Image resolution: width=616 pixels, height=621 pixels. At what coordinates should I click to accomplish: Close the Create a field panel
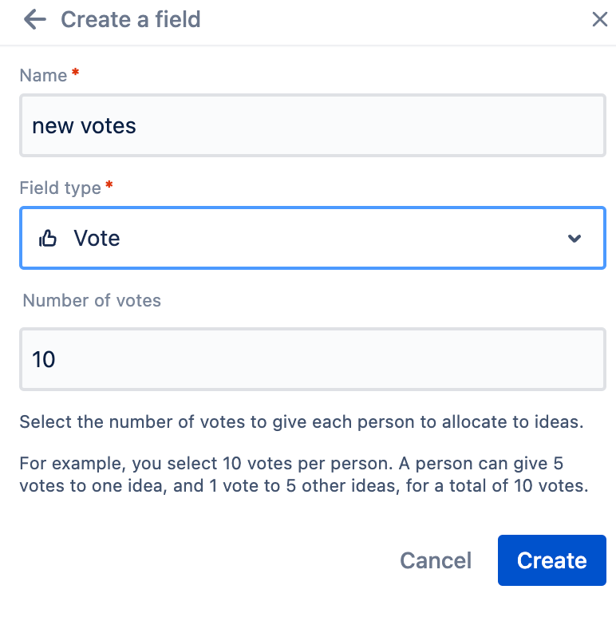[599, 19]
